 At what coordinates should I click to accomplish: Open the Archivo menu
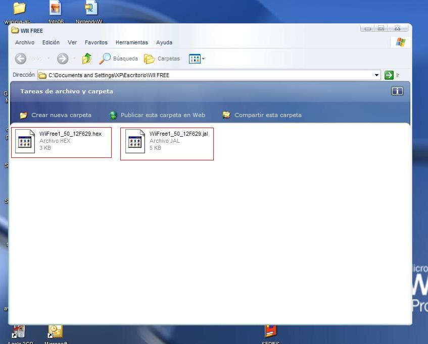(25, 43)
